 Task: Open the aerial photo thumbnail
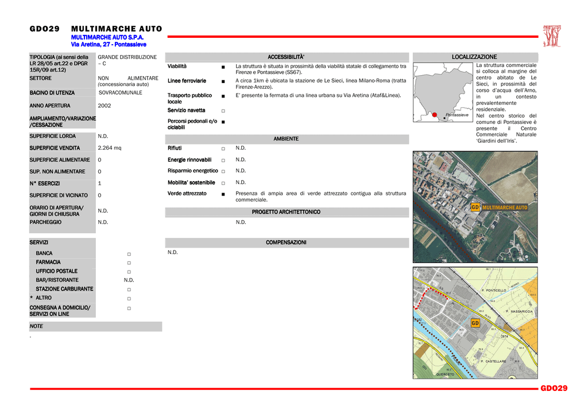475,207
